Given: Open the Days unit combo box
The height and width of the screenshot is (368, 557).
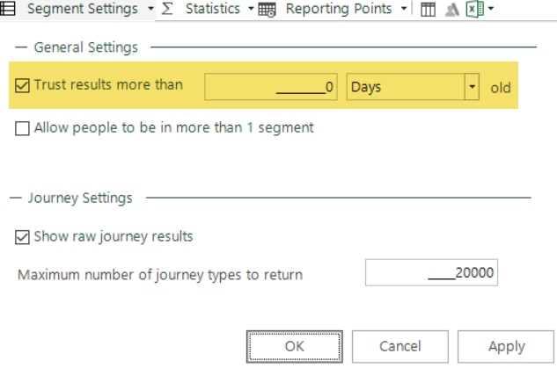Looking at the screenshot, I should 413,86.
